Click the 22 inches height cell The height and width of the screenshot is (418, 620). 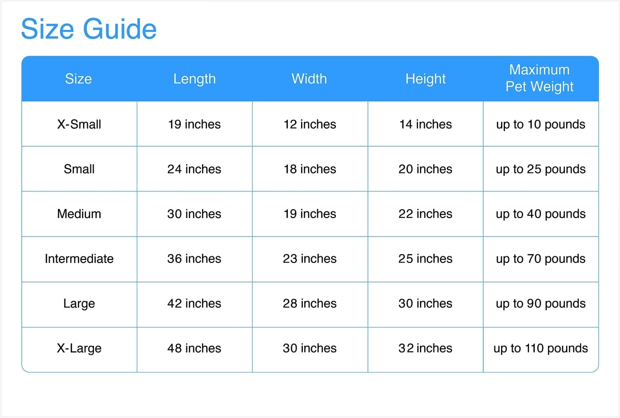[425, 214]
